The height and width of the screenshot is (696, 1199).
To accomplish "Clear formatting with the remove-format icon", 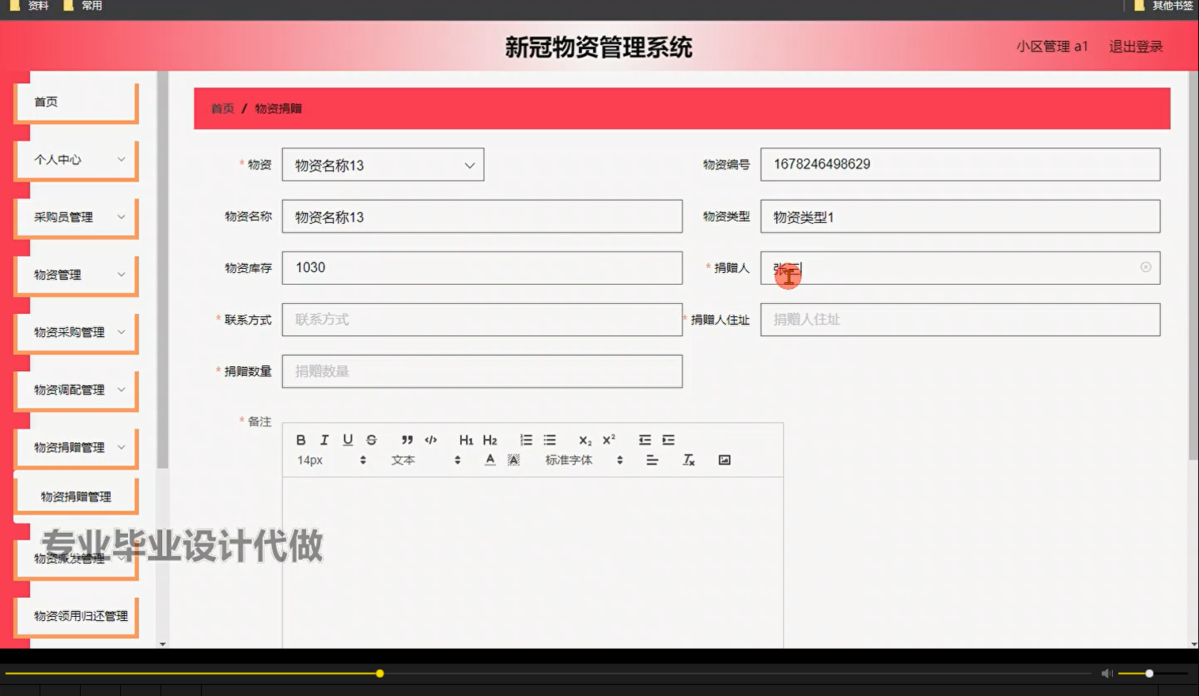I will (x=688, y=460).
